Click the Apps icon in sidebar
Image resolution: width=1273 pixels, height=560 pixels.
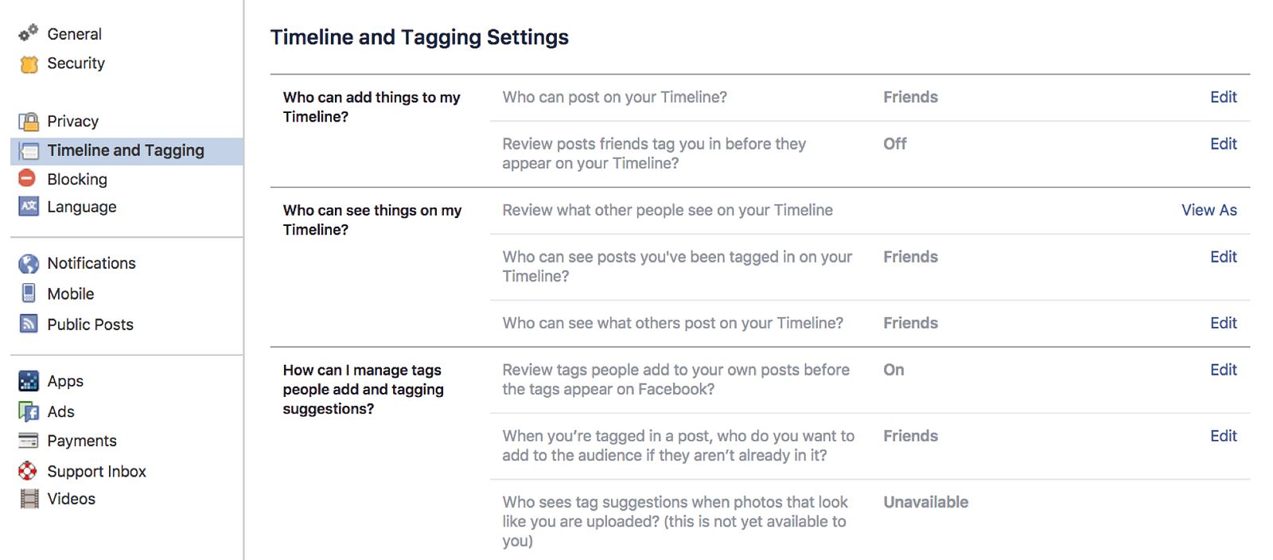tap(29, 381)
